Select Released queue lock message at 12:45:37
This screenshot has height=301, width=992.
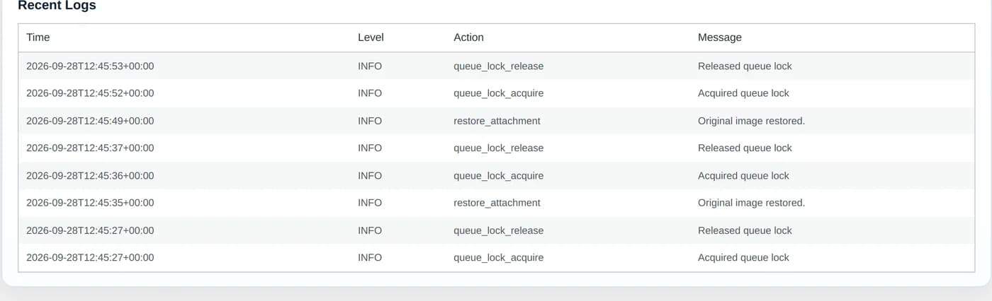click(745, 148)
